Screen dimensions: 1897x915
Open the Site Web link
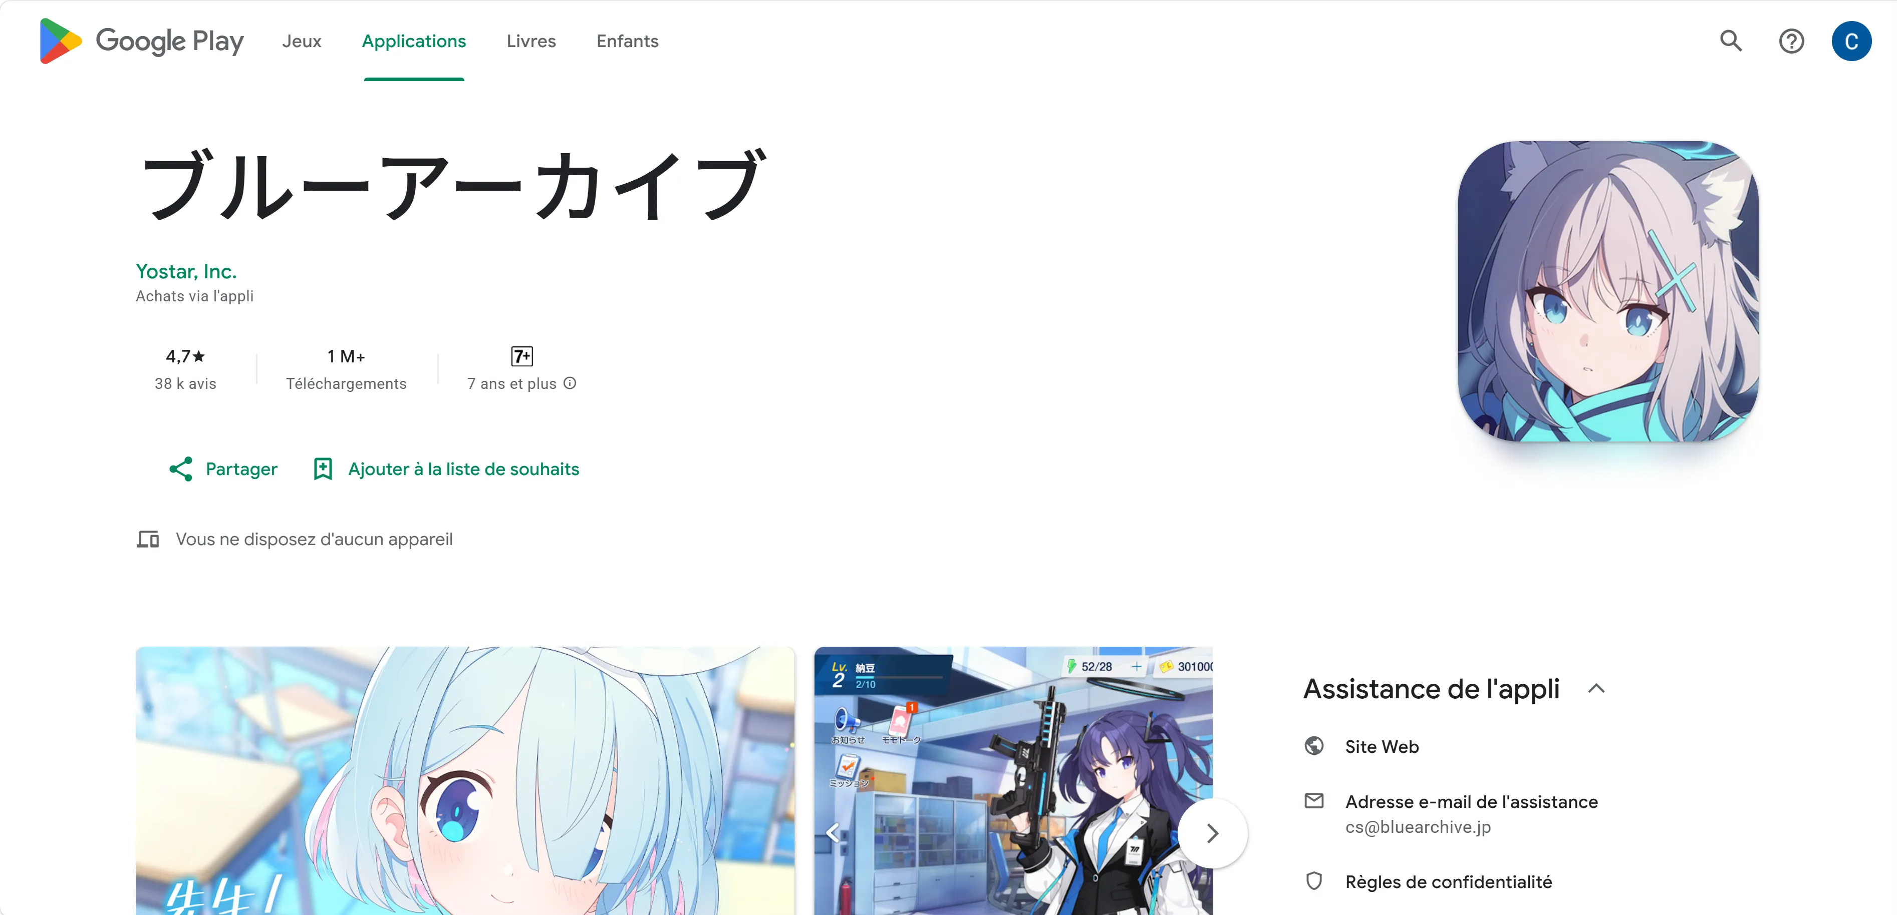click(1382, 747)
